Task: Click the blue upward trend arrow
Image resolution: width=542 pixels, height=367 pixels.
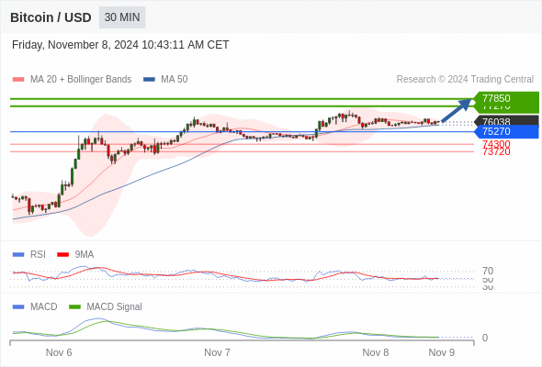Action: (x=457, y=110)
